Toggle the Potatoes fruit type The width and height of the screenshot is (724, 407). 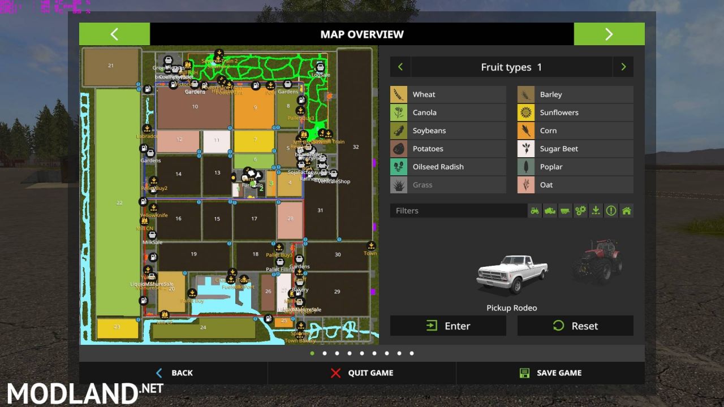tap(448, 149)
